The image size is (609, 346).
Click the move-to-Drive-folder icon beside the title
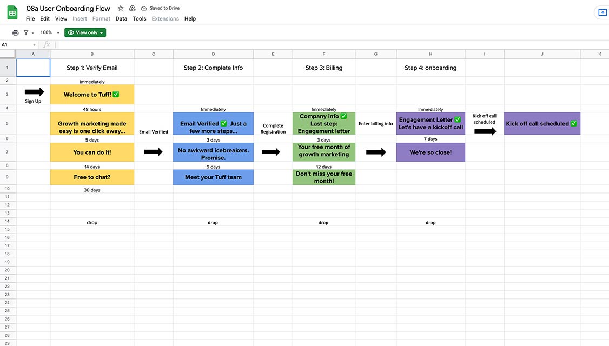tap(133, 8)
